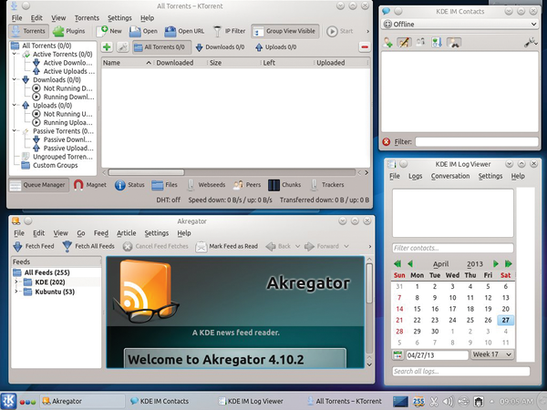The height and width of the screenshot is (410, 547).
Task: Sort torrents by Downloaded column header
Action: 175,63
